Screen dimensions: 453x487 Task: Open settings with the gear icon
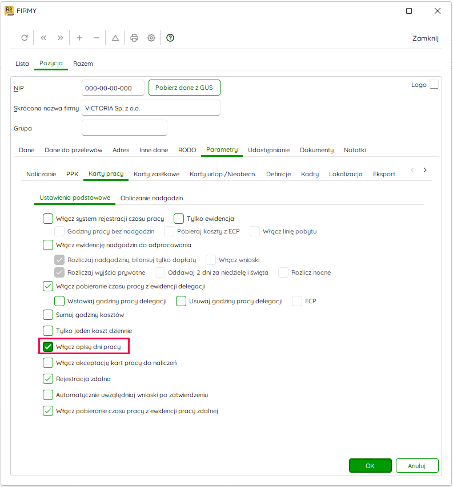point(151,38)
